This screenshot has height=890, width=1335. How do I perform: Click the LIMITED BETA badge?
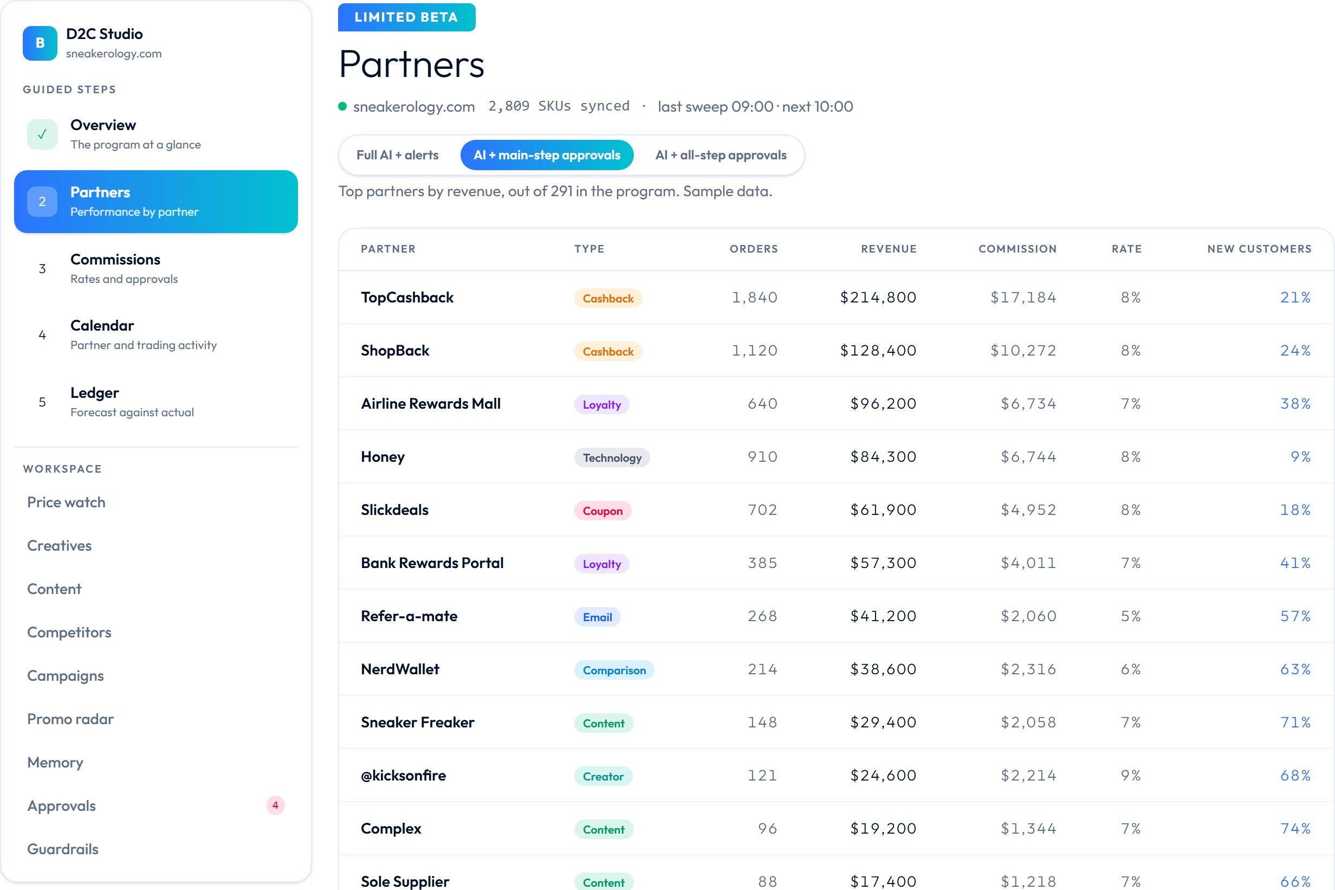tap(407, 17)
